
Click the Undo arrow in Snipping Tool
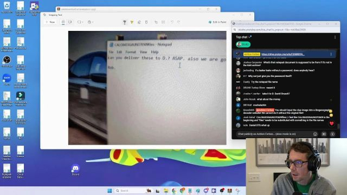pyautogui.click(x=172, y=22)
